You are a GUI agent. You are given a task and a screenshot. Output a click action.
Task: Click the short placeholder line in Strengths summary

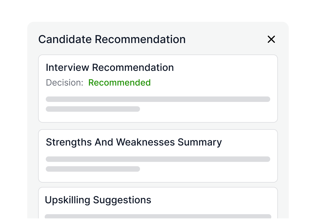[x=93, y=169]
